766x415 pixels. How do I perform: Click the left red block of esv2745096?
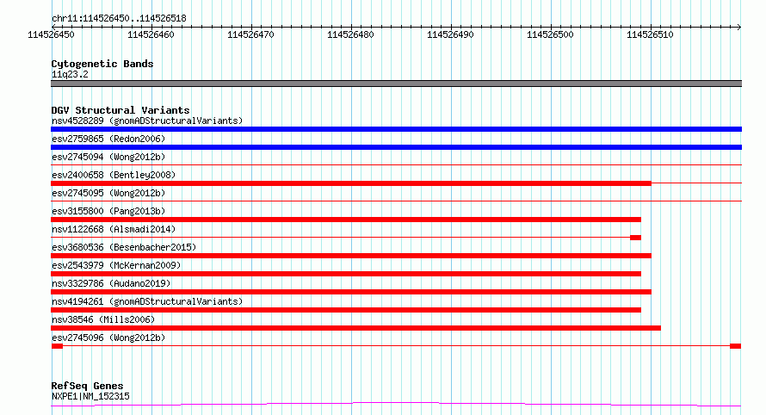(57, 346)
